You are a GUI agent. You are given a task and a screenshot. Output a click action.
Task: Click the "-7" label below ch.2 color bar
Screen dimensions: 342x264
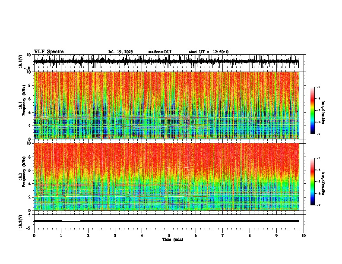[318, 205]
